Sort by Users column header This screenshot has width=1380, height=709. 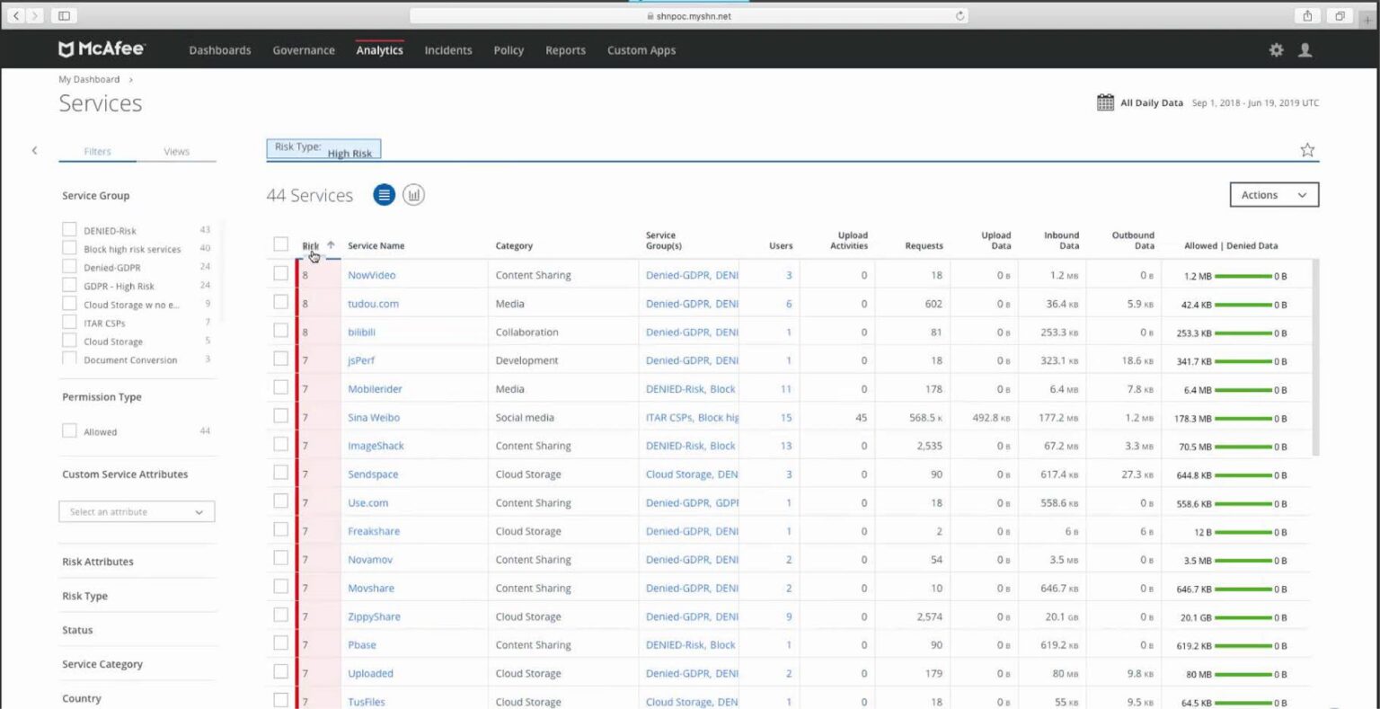point(781,245)
